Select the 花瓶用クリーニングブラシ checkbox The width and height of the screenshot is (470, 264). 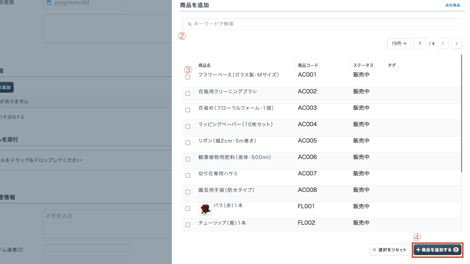pyautogui.click(x=188, y=93)
